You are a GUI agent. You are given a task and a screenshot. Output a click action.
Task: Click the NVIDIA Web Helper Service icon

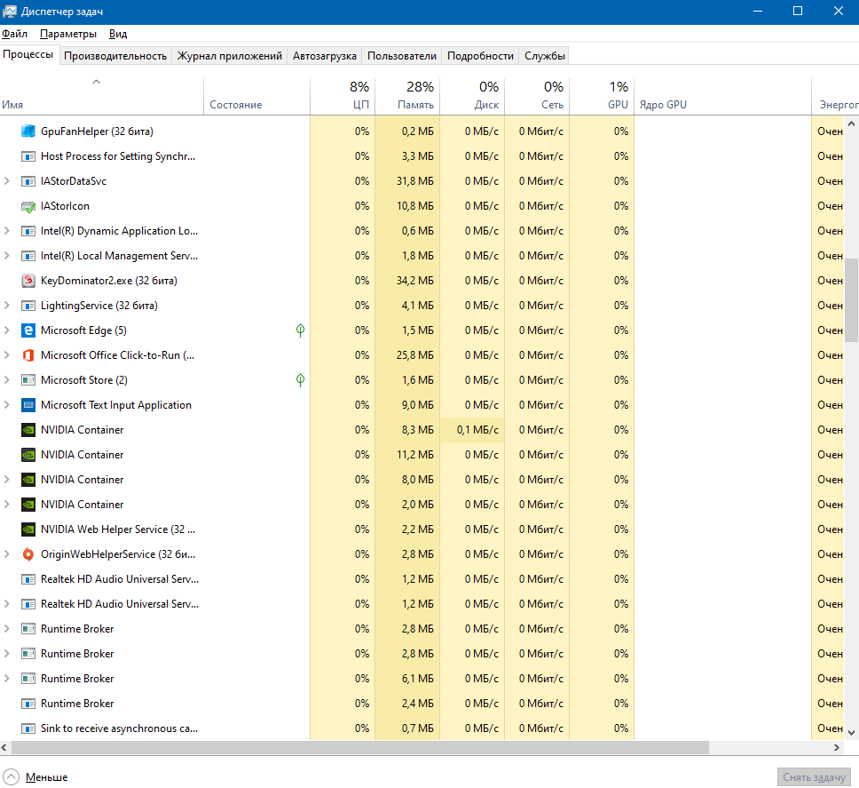[28, 529]
